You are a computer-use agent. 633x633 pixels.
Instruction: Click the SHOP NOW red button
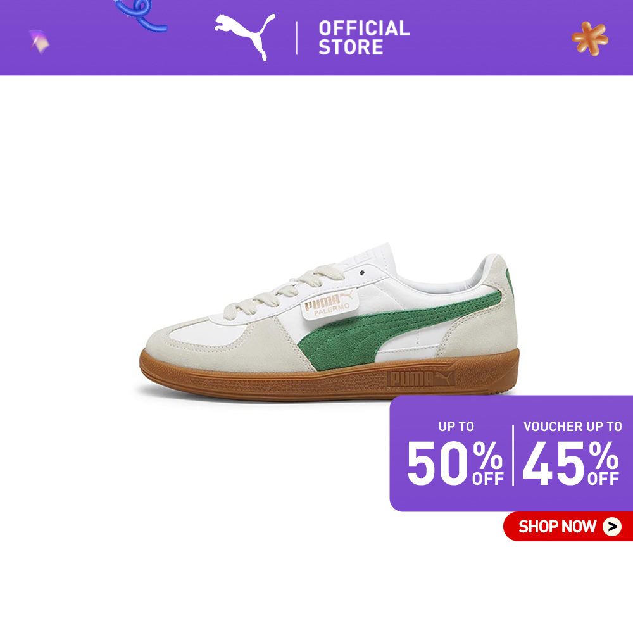[568, 526]
